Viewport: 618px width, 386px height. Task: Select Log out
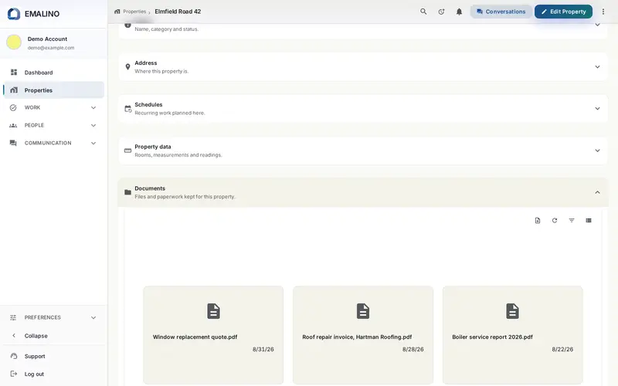tap(53, 374)
